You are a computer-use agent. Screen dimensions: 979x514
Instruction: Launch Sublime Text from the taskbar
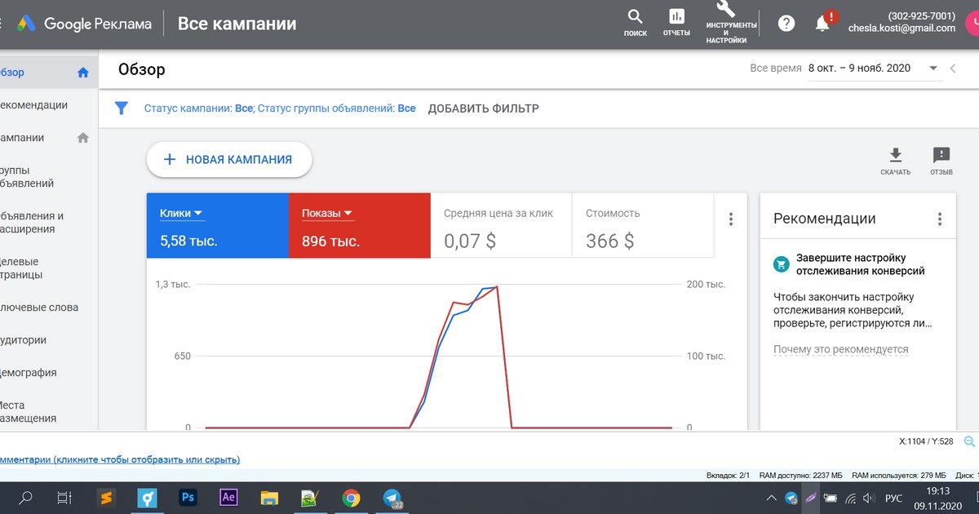click(x=105, y=498)
